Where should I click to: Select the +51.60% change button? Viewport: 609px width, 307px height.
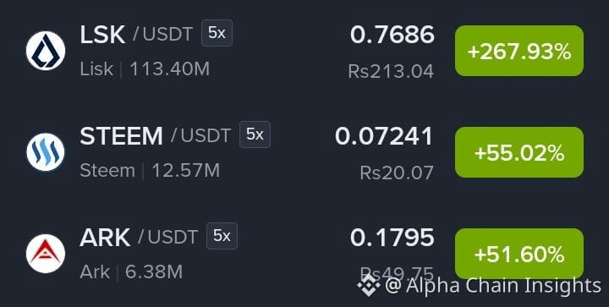pyautogui.click(x=519, y=254)
